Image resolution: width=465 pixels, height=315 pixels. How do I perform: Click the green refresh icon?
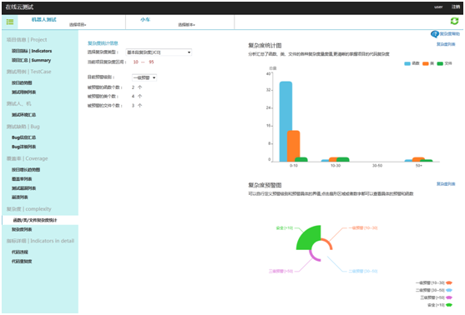coord(454,21)
